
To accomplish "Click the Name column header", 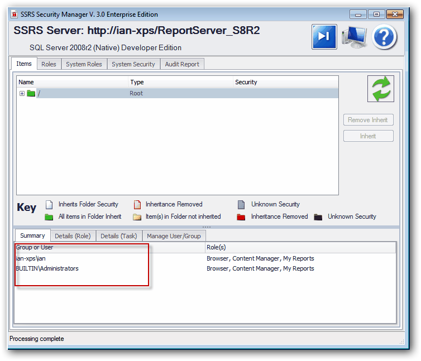I will pos(73,82).
